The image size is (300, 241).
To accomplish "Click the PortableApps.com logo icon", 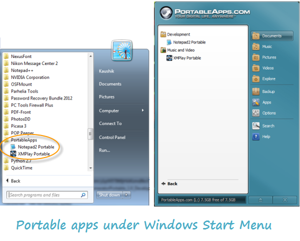I will click(x=166, y=12).
